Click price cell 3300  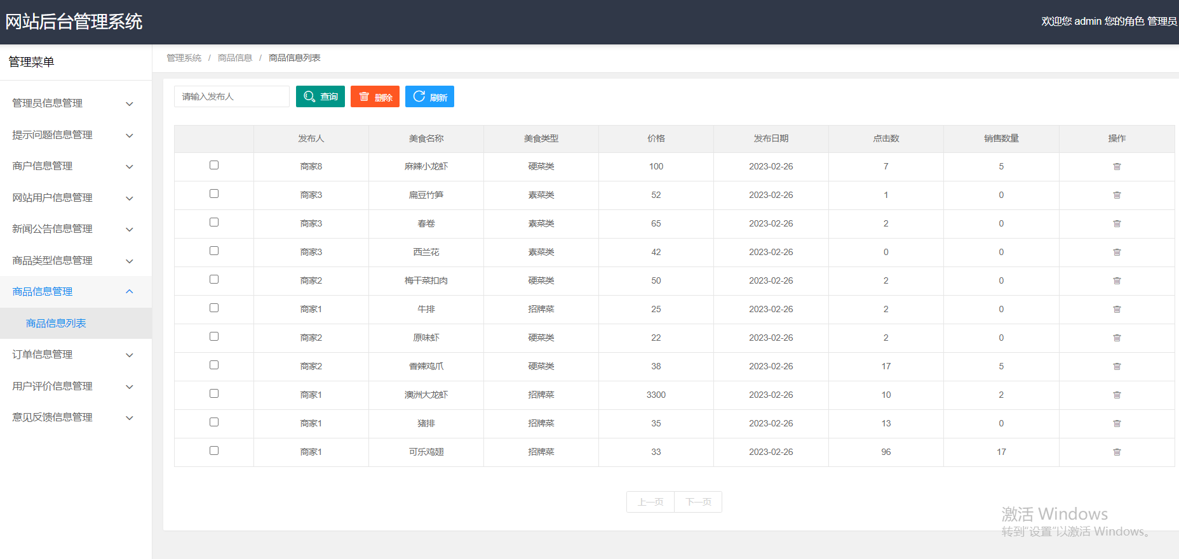[656, 395]
